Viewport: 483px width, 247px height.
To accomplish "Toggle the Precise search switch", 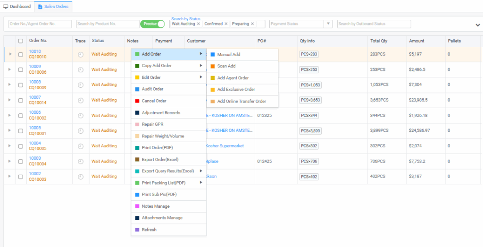I will tap(152, 24).
